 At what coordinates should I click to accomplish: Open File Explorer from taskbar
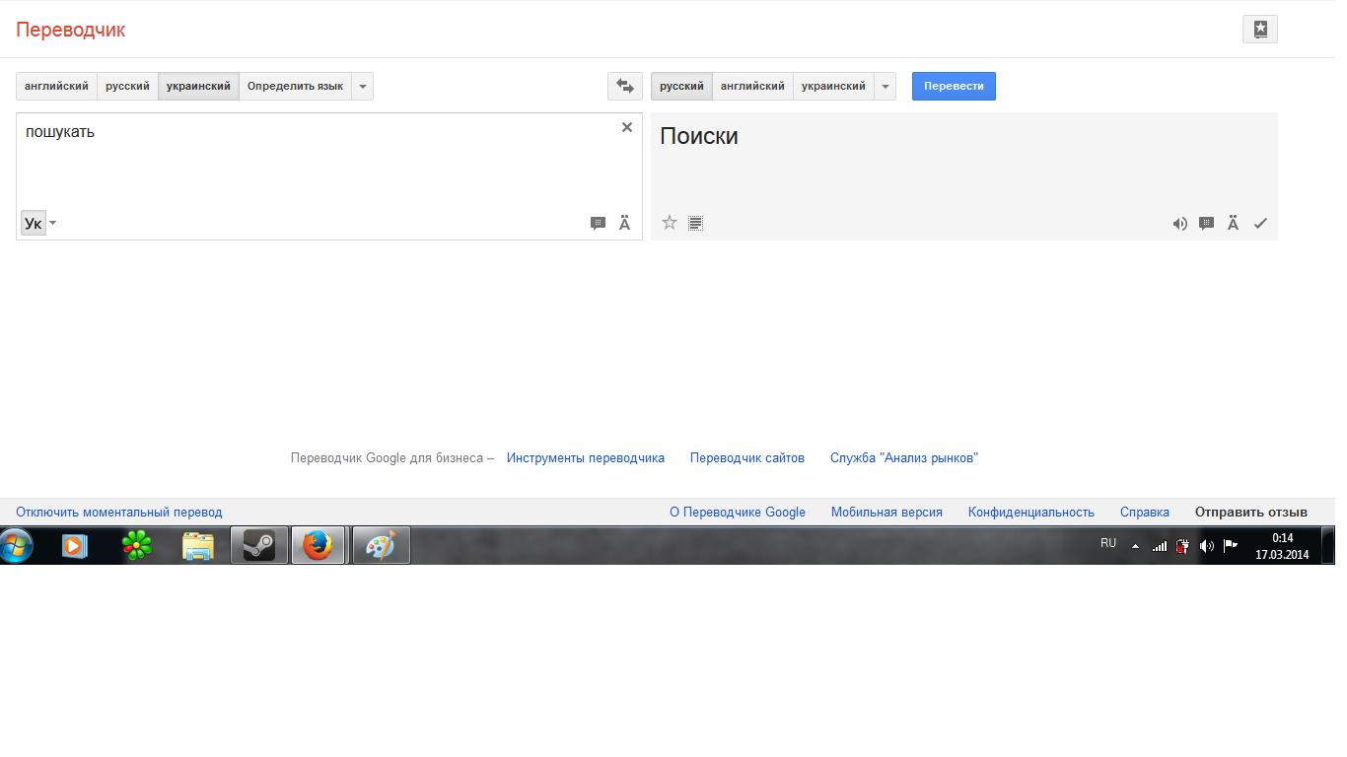(198, 545)
